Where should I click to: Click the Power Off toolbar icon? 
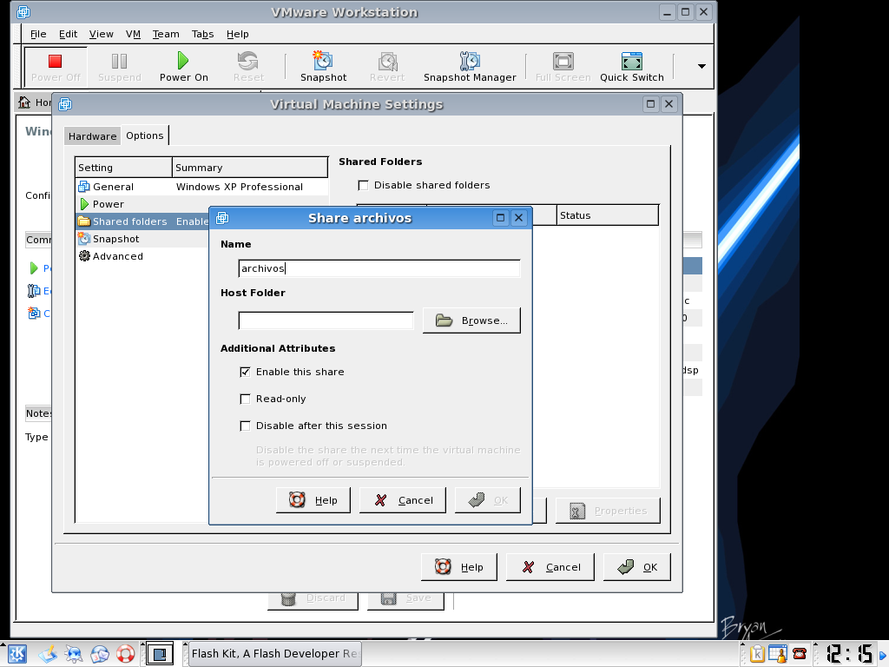(x=56, y=67)
